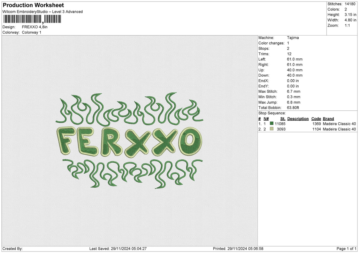Viewport: 359px width, 253px height.
Task: Click the Right value 61.0 mm
Action: click(x=295, y=64)
